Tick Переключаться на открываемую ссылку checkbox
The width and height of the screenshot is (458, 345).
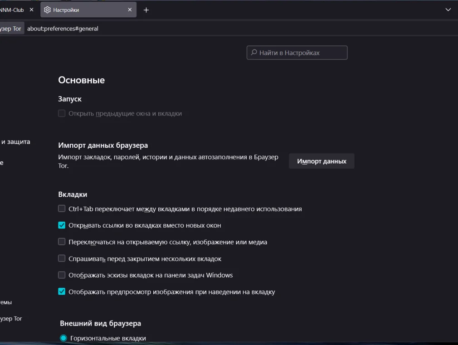(62, 242)
